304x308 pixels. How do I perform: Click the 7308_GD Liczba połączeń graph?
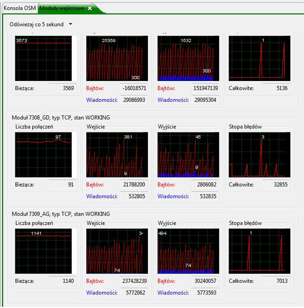(43, 154)
